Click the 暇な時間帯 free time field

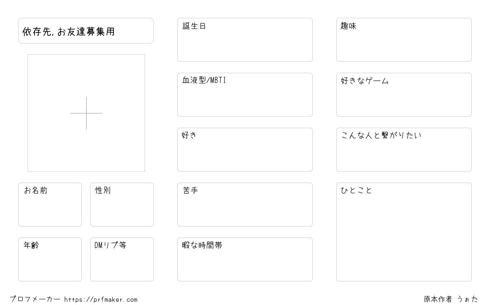click(245, 259)
